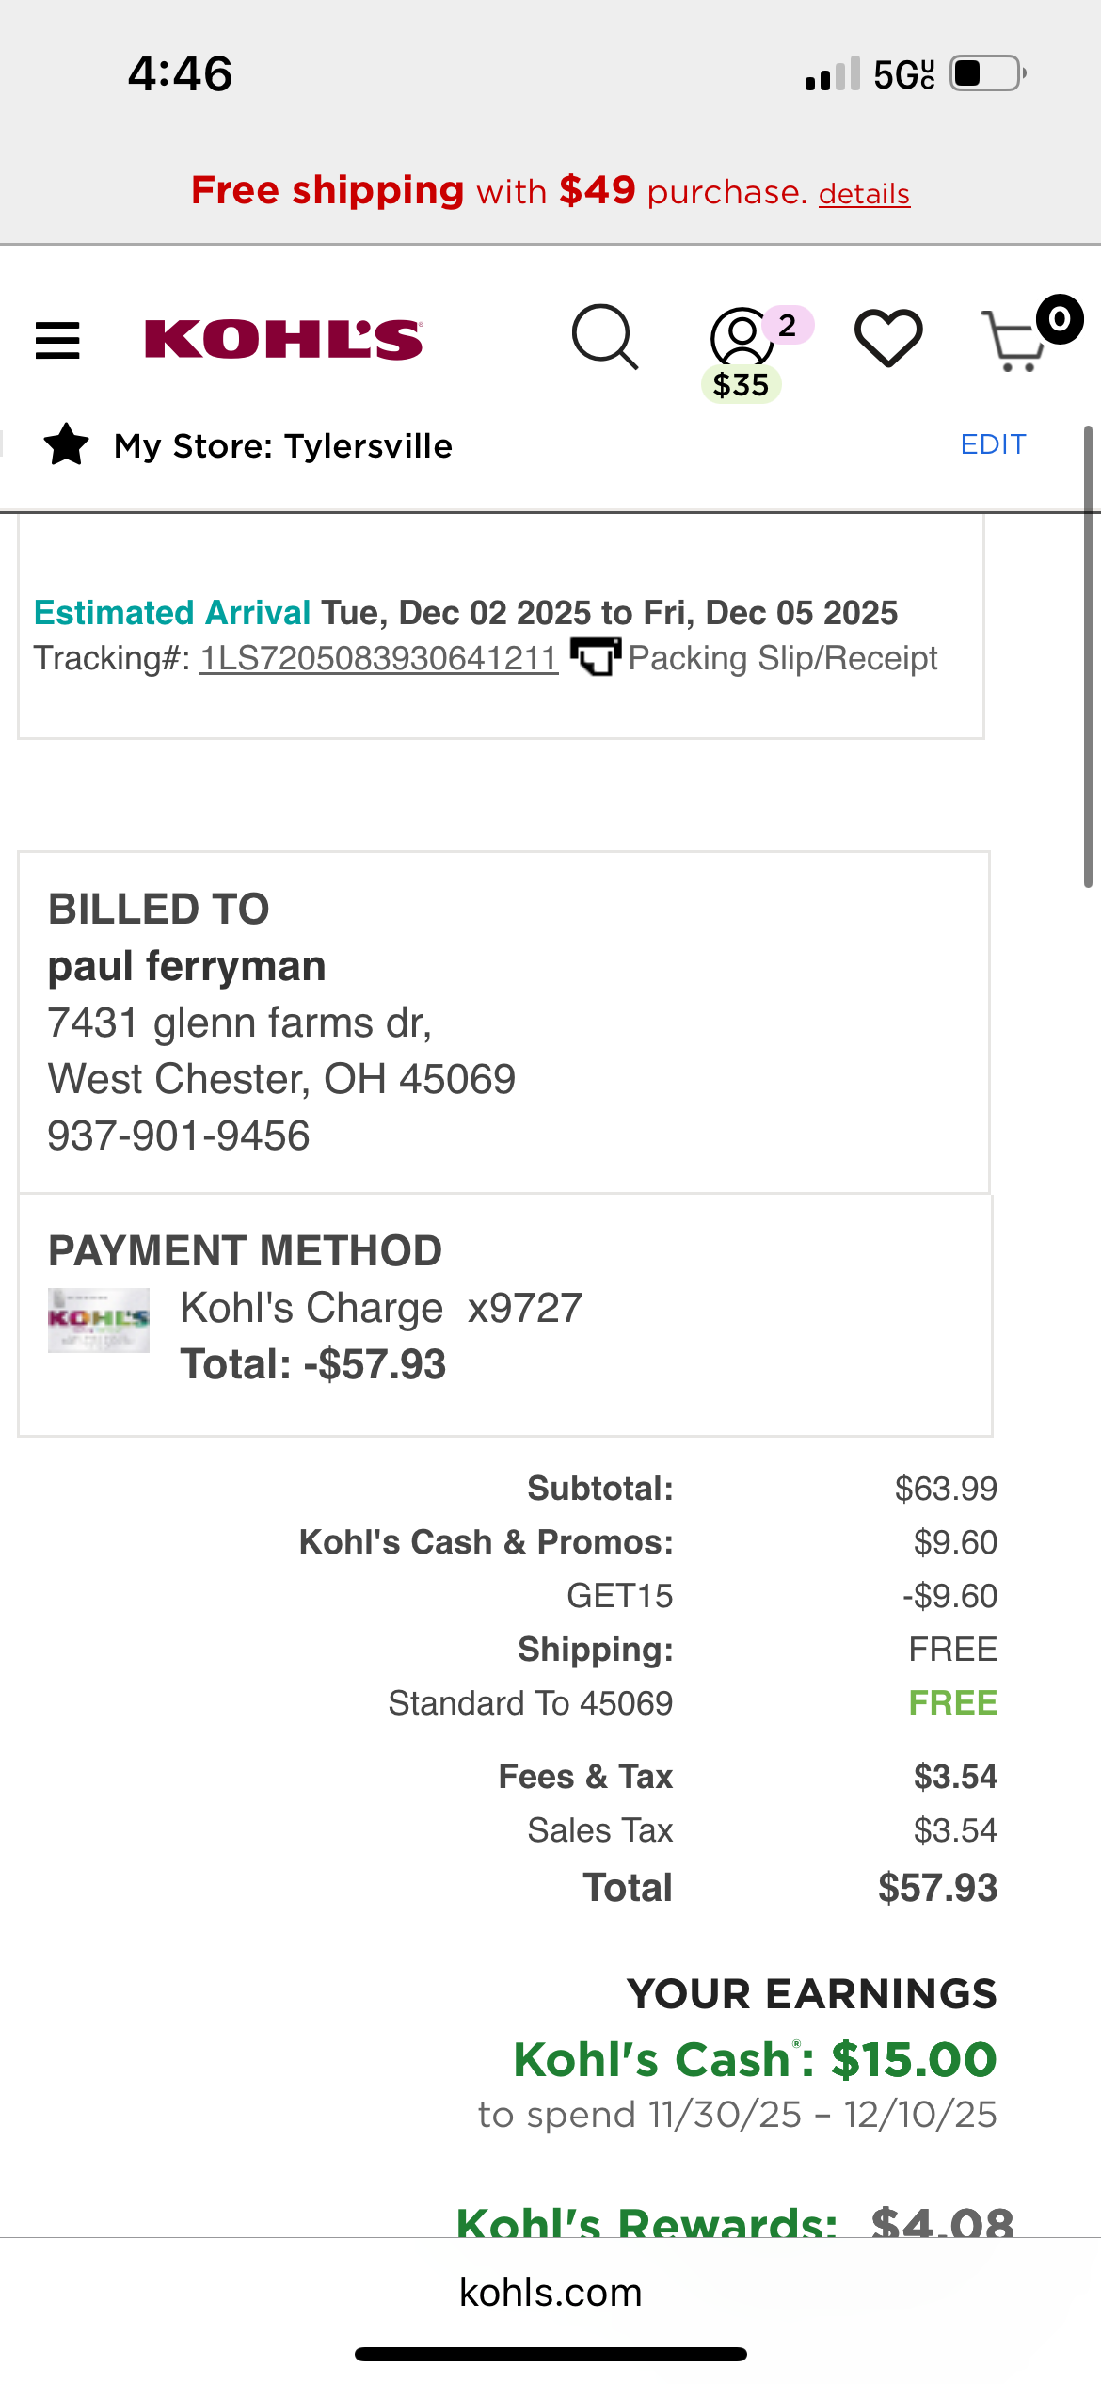Tap the Kohl's logo
The height and width of the screenshot is (2384, 1101).
(x=283, y=339)
